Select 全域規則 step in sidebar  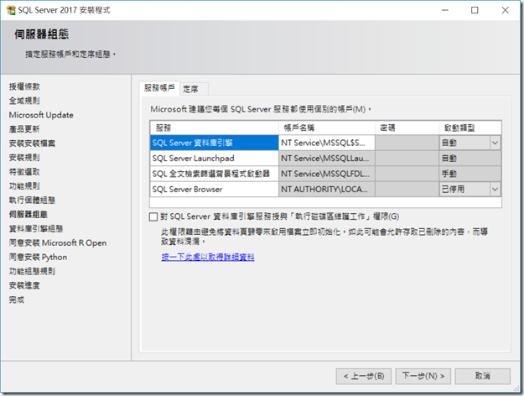coord(24,101)
